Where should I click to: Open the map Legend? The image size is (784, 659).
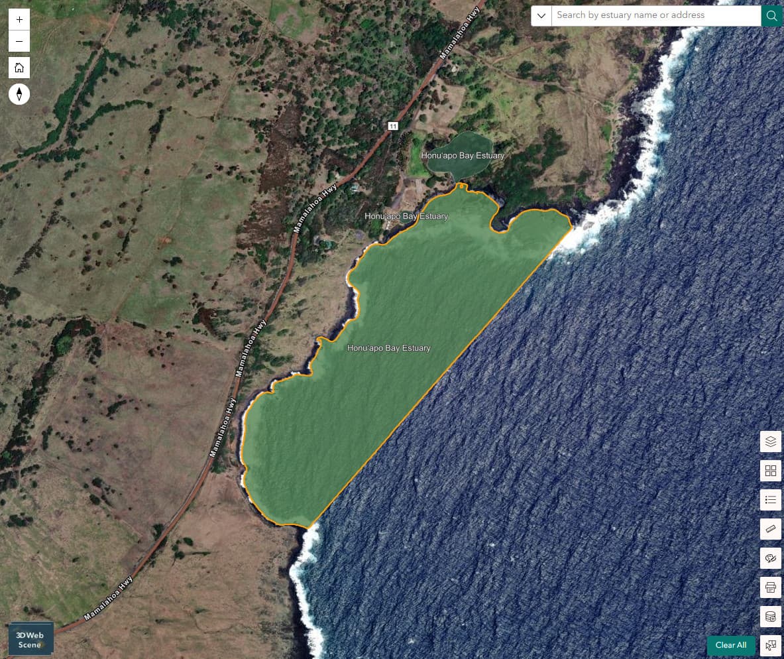[x=770, y=500]
